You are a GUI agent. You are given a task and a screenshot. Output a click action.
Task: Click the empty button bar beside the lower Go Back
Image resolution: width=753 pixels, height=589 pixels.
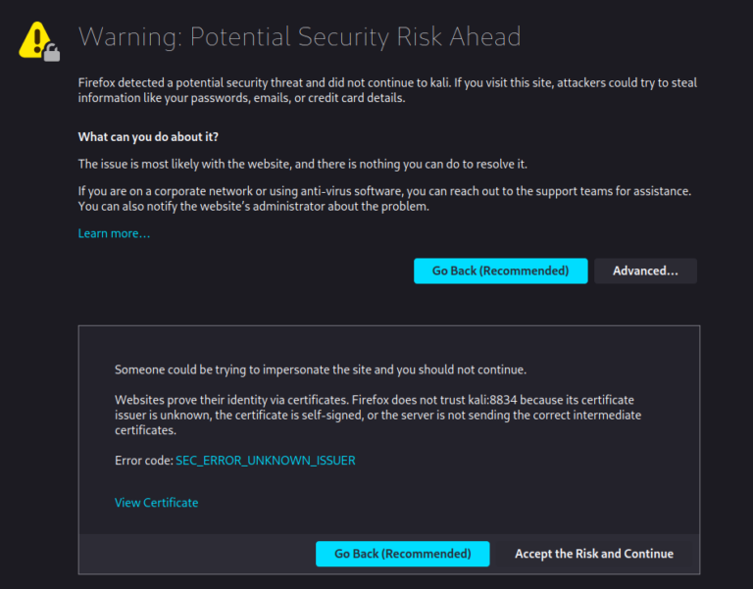click(x=196, y=554)
